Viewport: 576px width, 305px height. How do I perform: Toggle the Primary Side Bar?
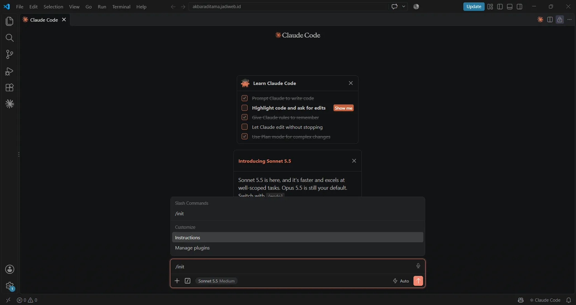coord(500,7)
